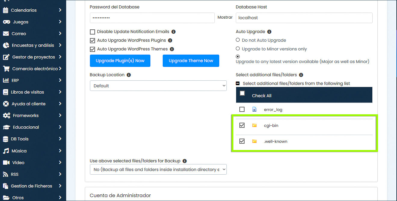Collapse the additional files/folders list
The width and height of the screenshot is (397, 201).
238,84
